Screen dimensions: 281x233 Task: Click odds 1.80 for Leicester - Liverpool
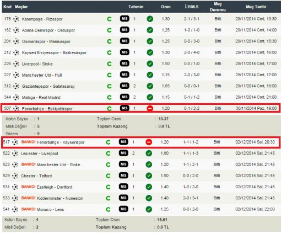[x=164, y=153]
